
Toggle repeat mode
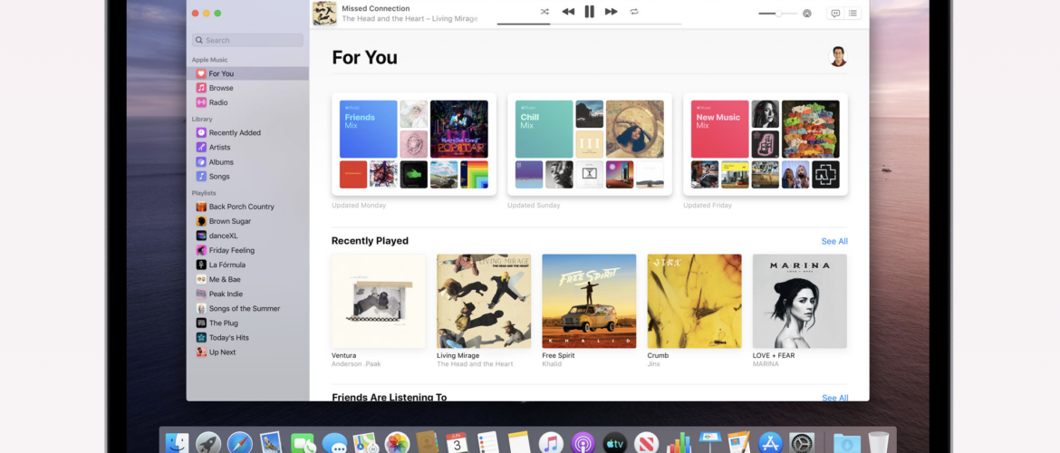pos(634,12)
